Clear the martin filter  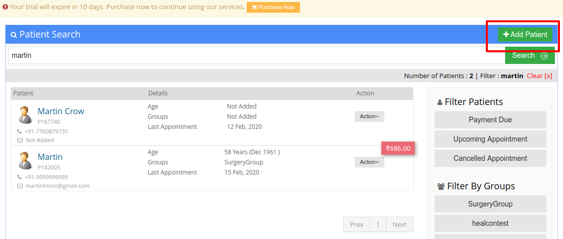pyautogui.click(x=539, y=76)
